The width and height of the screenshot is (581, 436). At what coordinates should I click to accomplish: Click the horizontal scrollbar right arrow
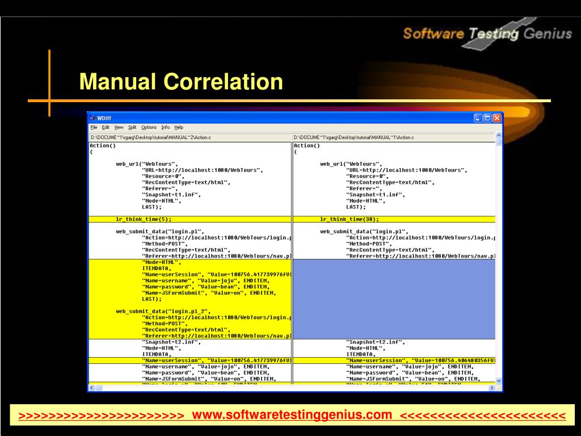492,388
